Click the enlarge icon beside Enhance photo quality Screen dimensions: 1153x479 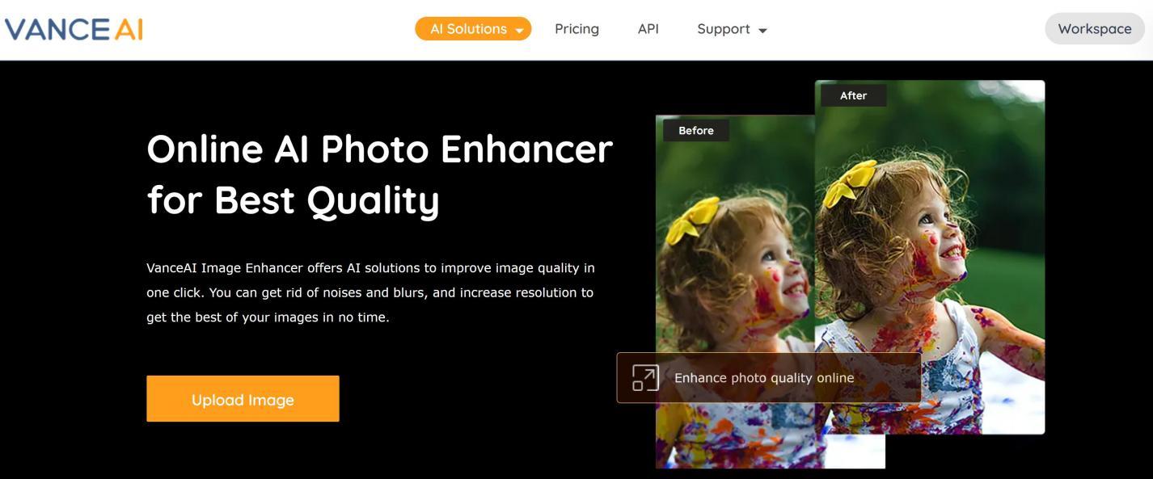coord(645,377)
